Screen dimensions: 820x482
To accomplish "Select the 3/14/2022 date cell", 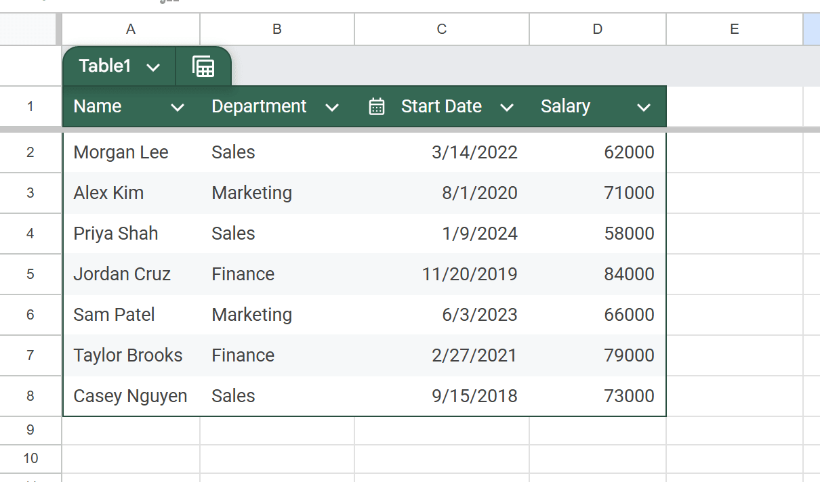I will click(x=442, y=152).
